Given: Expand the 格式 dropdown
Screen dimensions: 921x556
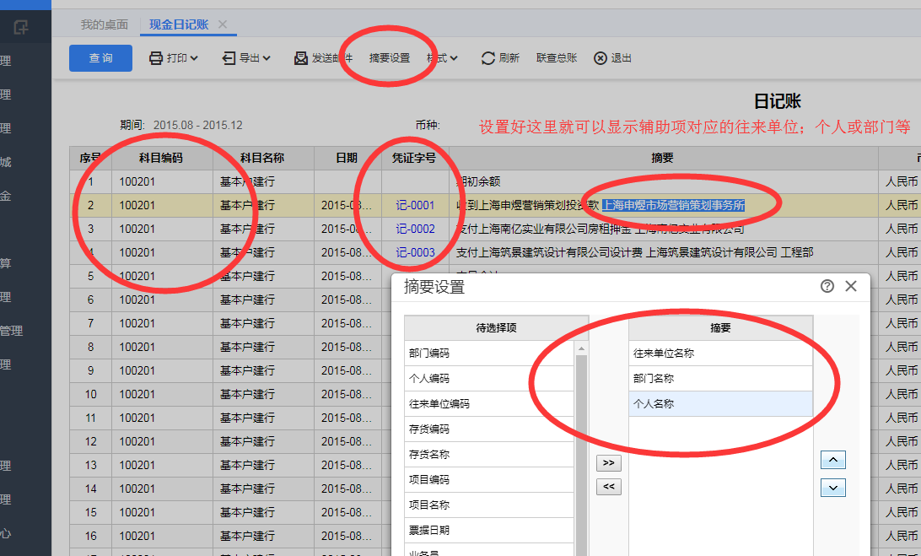Looking at the screenshot, I should click(x=442, y=58).
